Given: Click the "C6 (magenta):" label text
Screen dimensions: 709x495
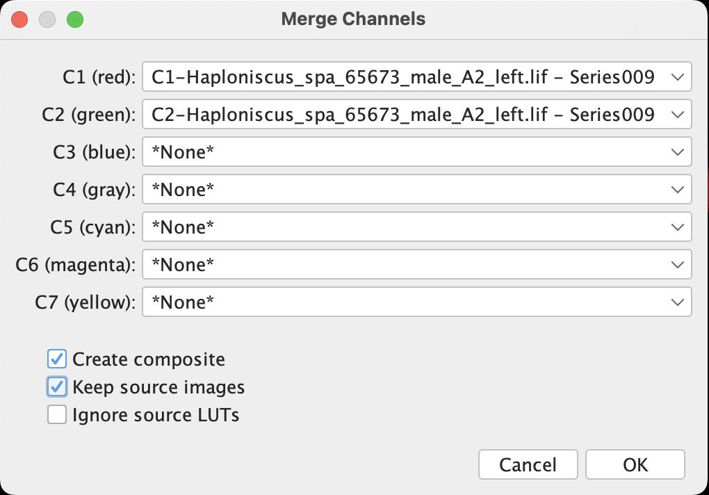Looking at the screenshot, I should pyautogui.click(x=76, y=264).
